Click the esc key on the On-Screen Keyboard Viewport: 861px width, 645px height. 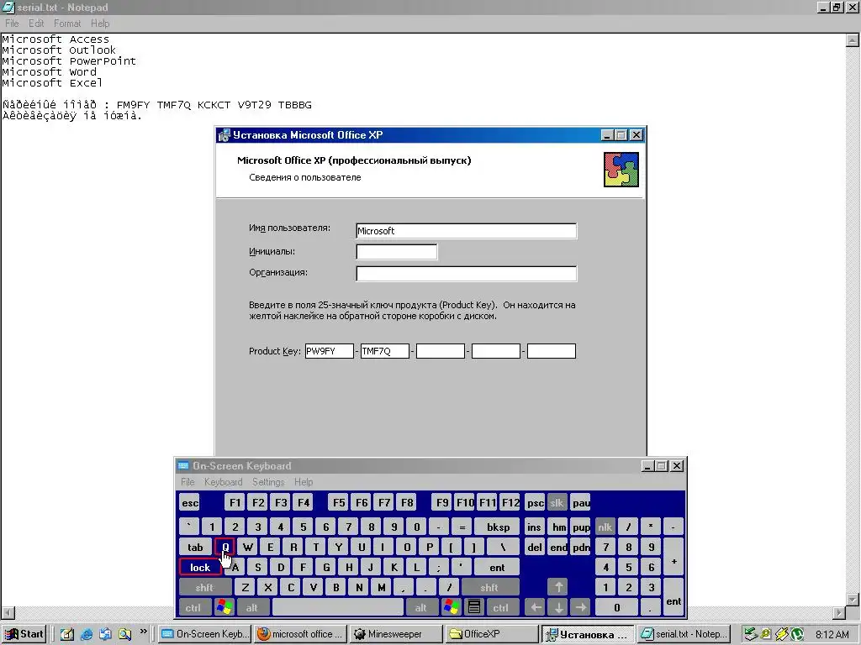pos(190,503)
